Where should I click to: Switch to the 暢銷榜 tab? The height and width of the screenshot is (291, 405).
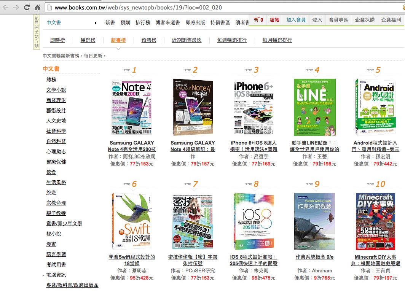(88, 40)
